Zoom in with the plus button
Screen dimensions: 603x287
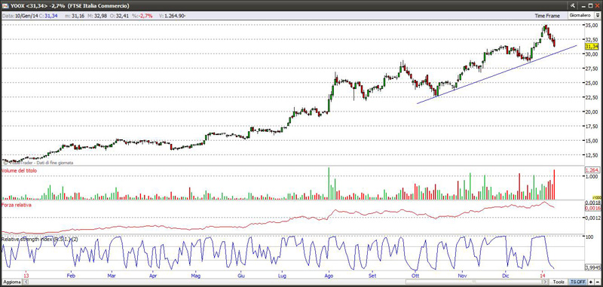pos(591,282)
